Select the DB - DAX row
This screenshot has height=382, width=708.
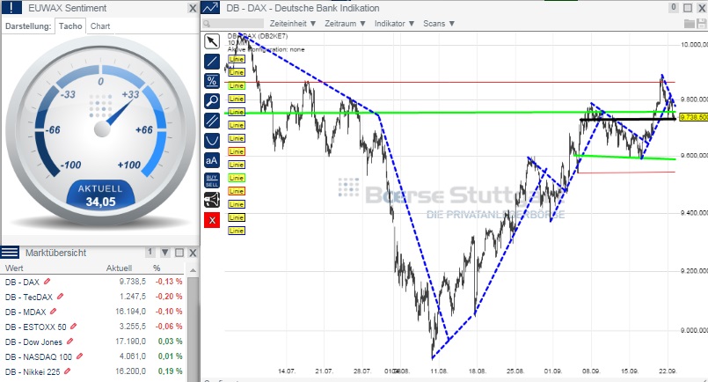[93, 282]
